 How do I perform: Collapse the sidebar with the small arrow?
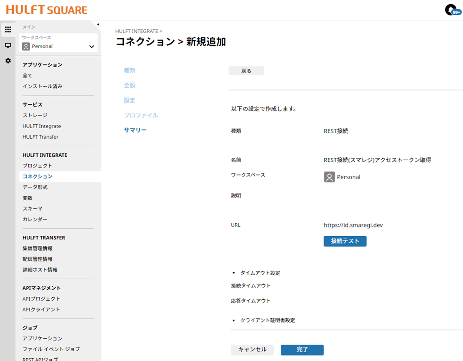98,25
